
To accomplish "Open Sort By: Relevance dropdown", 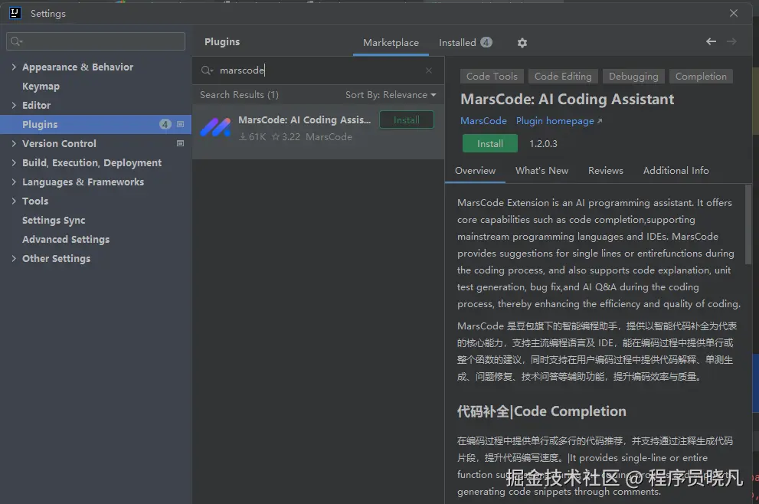I will 390,95.
